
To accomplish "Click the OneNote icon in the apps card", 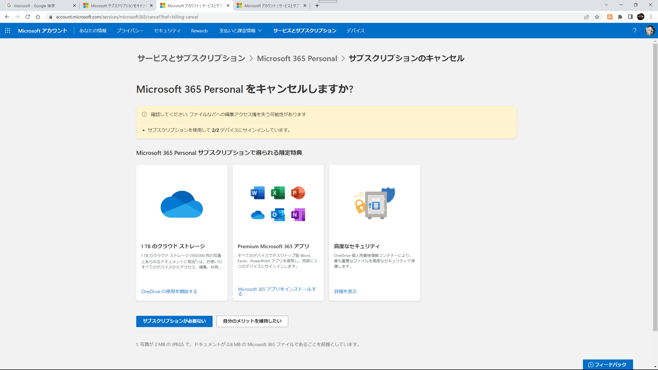I will click(x=298, y=215).
